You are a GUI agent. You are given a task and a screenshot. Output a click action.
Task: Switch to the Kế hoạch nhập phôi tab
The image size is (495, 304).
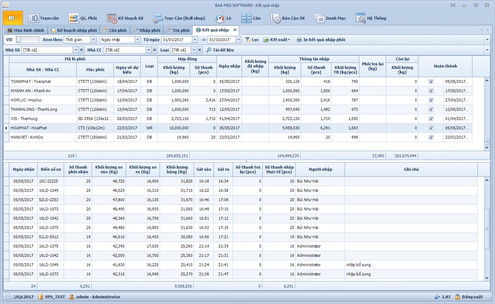(73, 30)
